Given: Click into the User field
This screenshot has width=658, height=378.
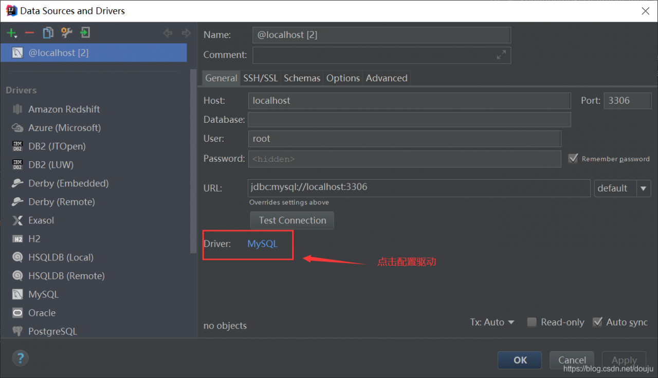Looking at the screenshot, I should [405, 139].
